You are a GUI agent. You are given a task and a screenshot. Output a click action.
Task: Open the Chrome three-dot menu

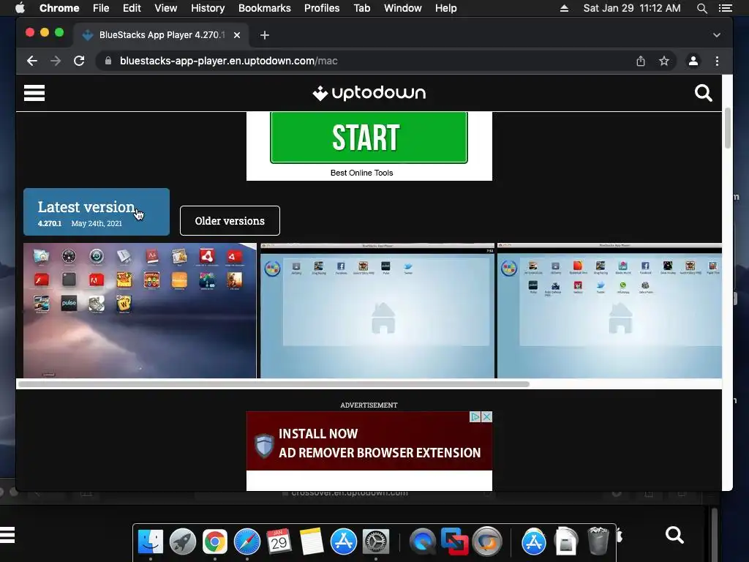[x=717, y=61]
